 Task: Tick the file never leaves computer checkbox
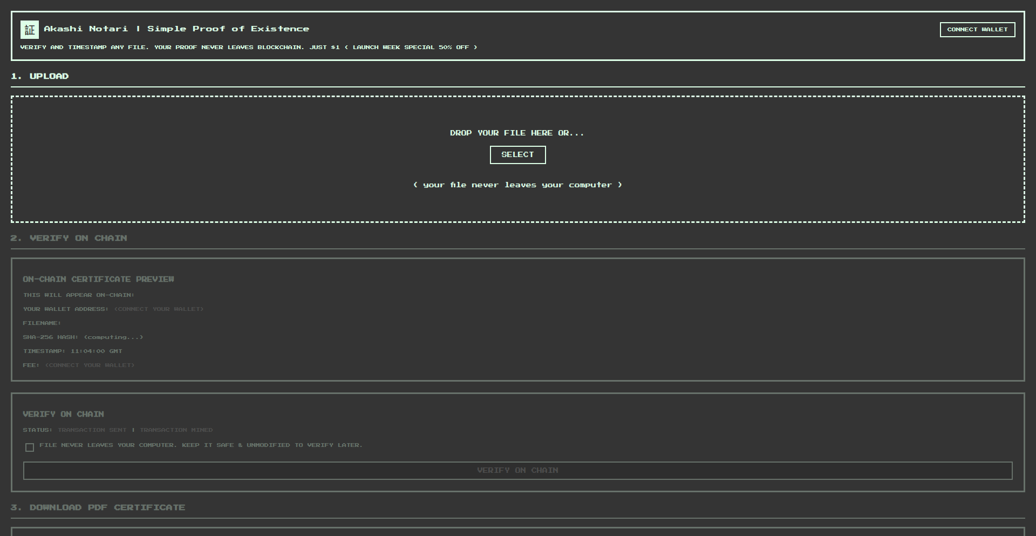click(30, 447)
